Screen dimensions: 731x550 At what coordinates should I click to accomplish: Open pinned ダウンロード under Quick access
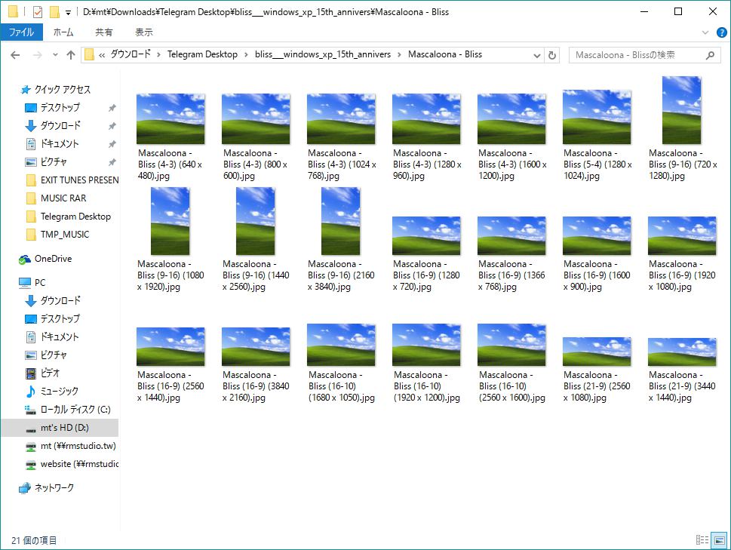(60, 126)
